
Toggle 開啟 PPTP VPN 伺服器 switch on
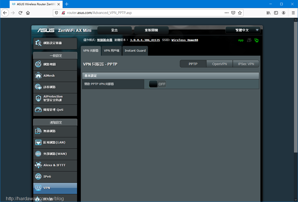pyautogui.click(x=157, y=84)
